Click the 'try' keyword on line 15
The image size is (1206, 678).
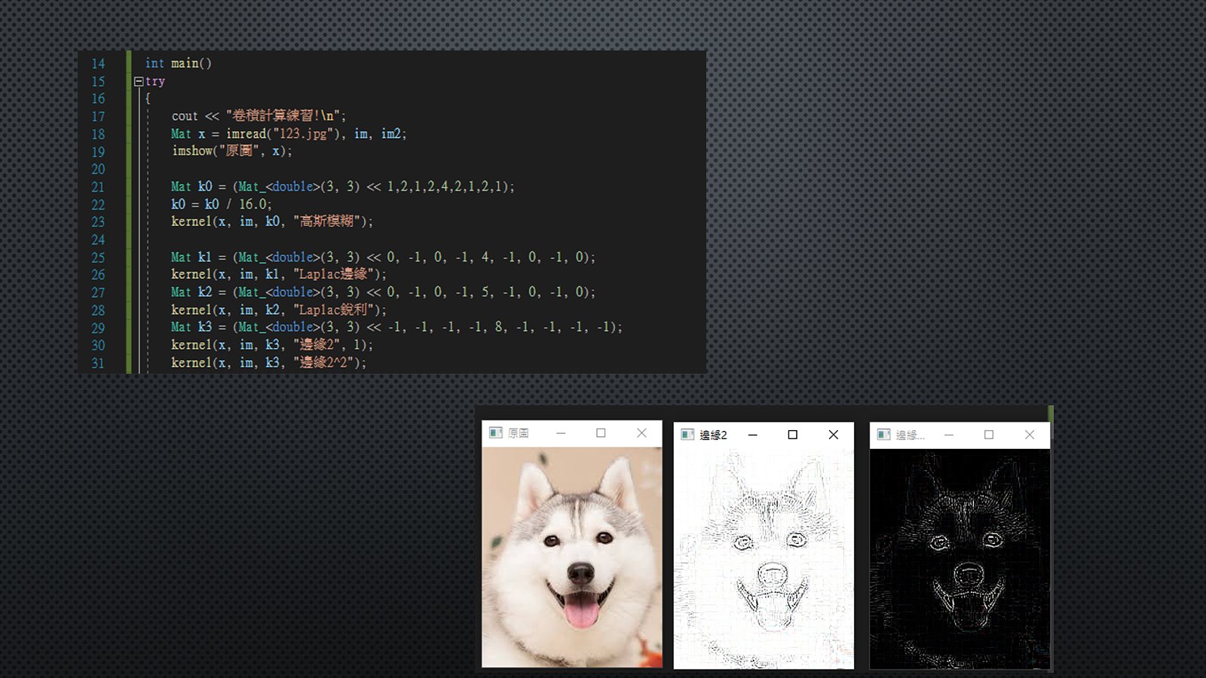[155, 81]
